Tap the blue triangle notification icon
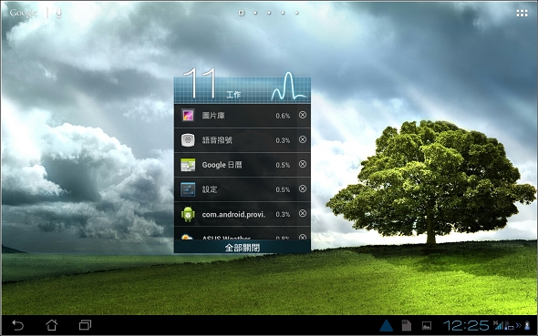The image size is (538, 336). 387,325
